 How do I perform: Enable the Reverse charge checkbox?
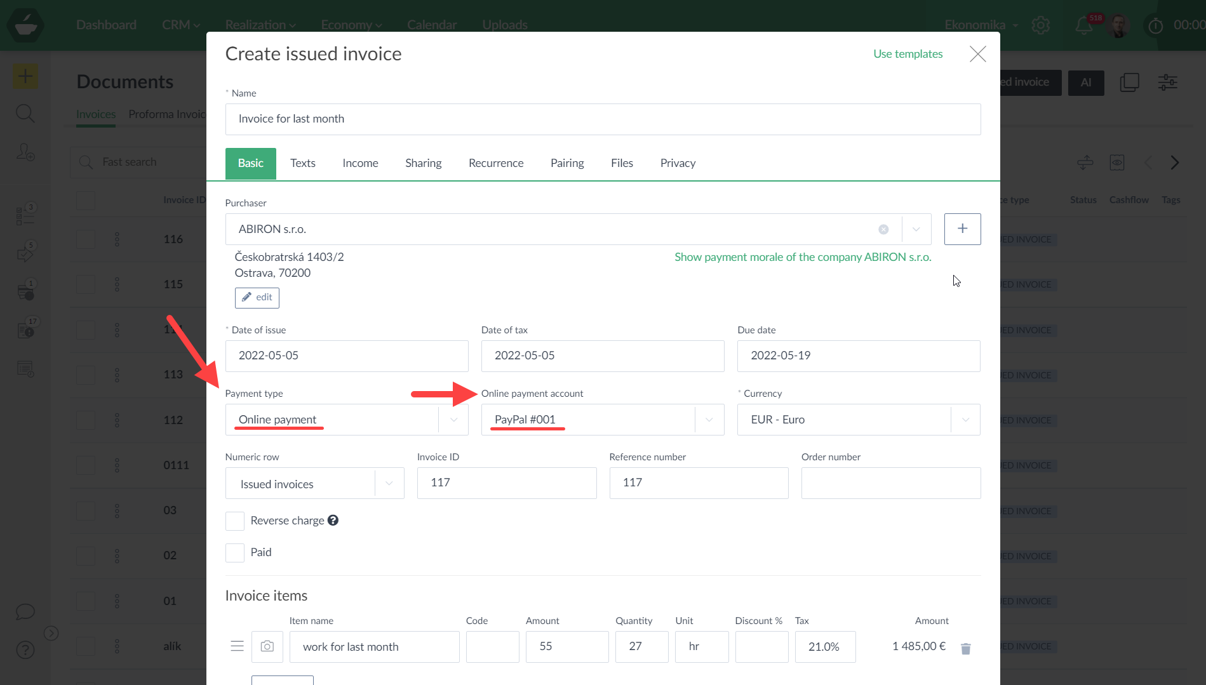tap(235, 521)
